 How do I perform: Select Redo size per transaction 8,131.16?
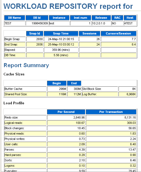(111, 117)
